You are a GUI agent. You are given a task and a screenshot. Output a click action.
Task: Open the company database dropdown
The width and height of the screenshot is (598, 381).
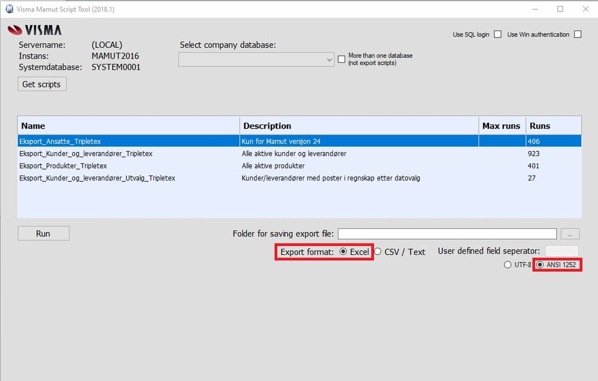pyautogui.click(x=256, y=59)
